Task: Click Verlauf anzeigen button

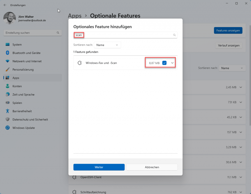Action: click(229, 46)
